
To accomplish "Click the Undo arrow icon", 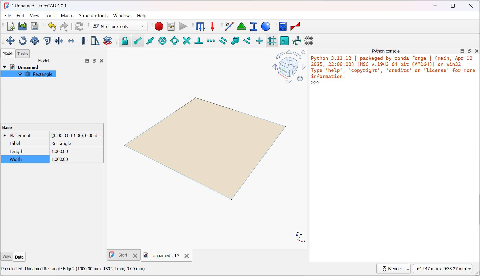I will click(52, 27).
